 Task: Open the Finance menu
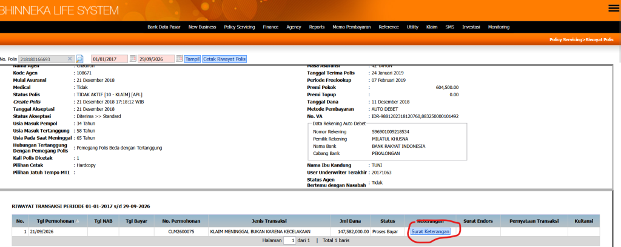point(270,27)
